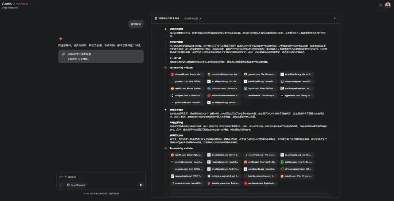The width and height of the screenshot is (394, 201).
Task: Open en.wikipedia.org Marvel E... source
Action: pyautogui.click(x=260, y=81)
